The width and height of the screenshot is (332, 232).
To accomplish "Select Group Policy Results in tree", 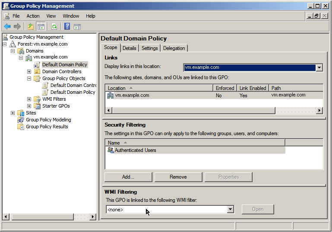I will (x=47, y=127).
